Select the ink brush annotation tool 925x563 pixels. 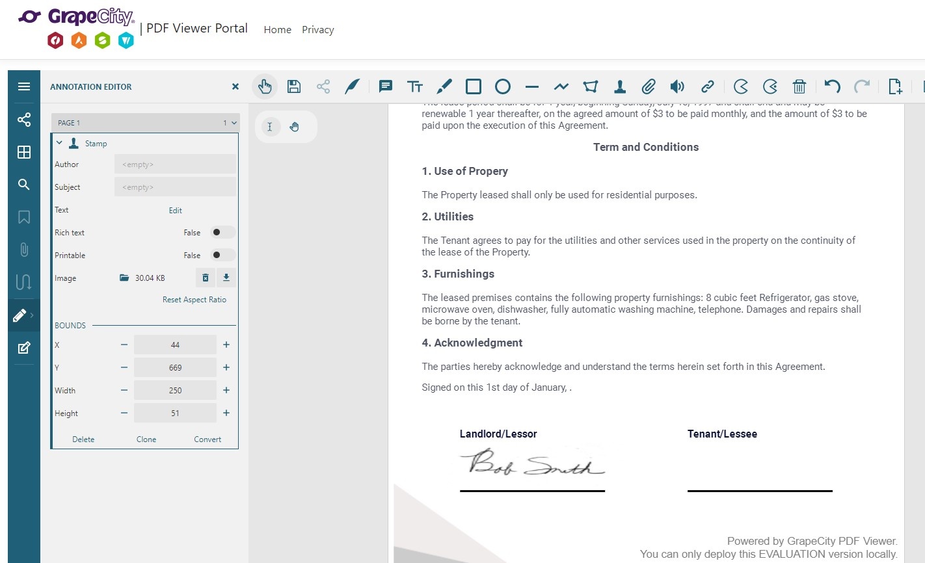[x=444, y=86]
